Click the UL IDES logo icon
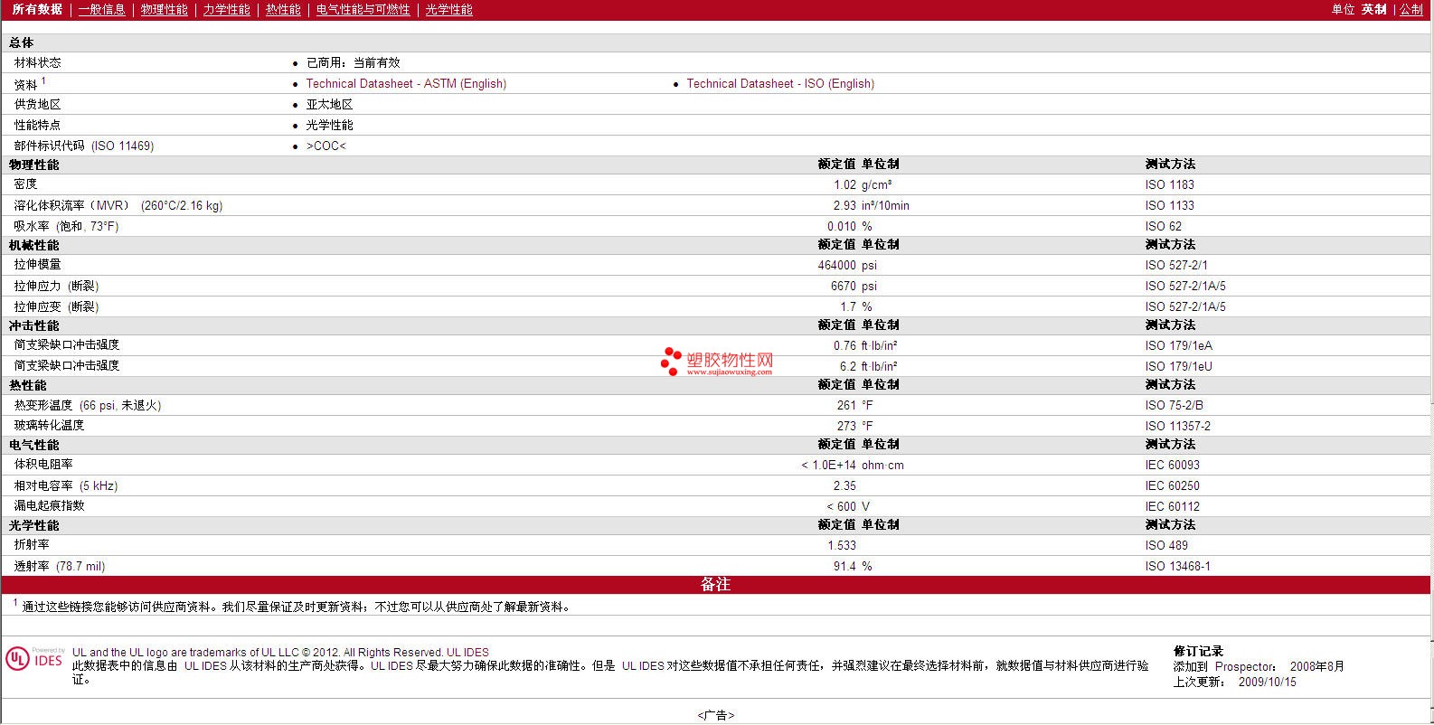 click(34, 658)
